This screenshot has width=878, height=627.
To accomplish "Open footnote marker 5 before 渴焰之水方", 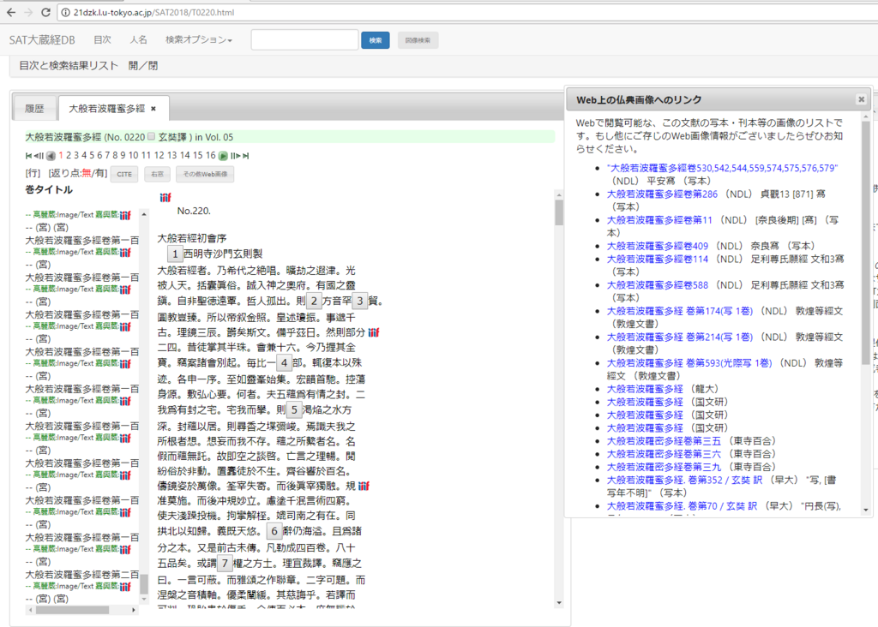I will 294,409.
